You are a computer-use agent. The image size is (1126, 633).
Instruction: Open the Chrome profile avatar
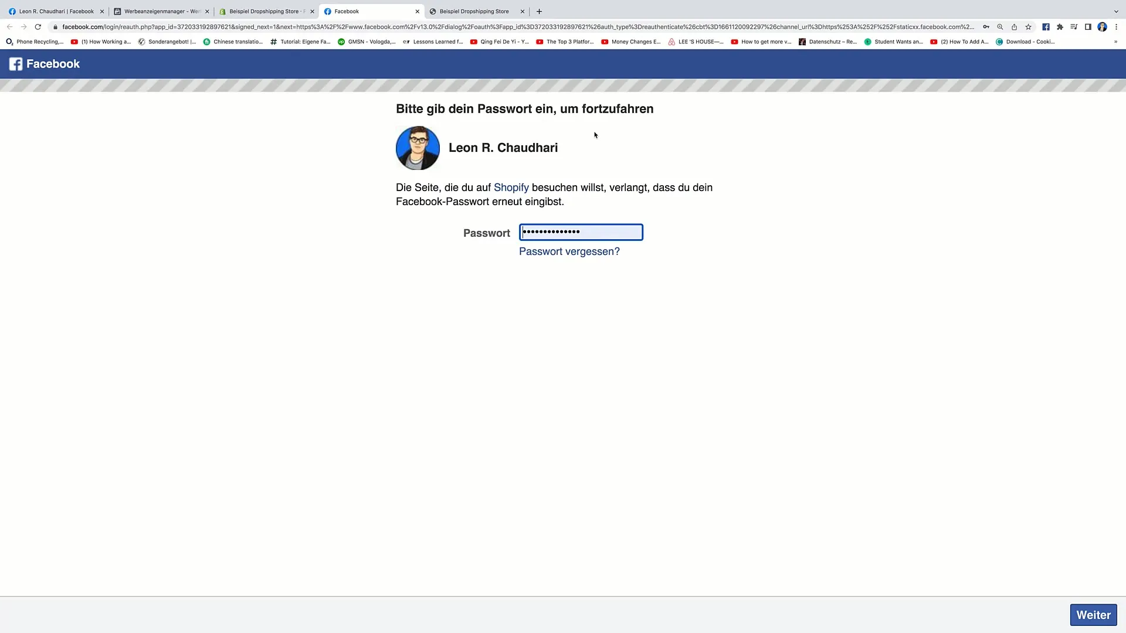[x=1102, y=27]
